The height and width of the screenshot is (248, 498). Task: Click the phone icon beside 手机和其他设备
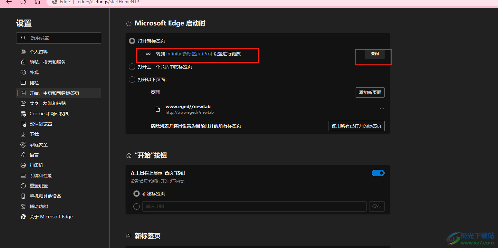[x=23, y=196]
